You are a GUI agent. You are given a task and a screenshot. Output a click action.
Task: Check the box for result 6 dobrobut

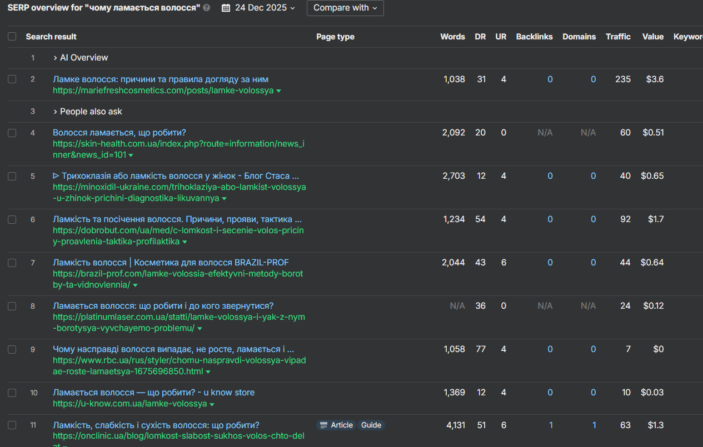point(12,219)
